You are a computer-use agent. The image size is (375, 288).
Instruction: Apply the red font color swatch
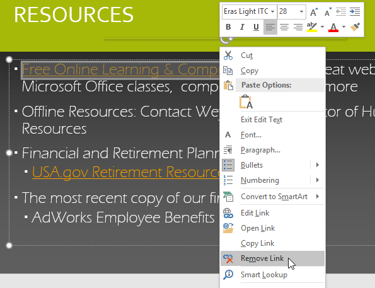pyautogui.click(x=333, y=27)
